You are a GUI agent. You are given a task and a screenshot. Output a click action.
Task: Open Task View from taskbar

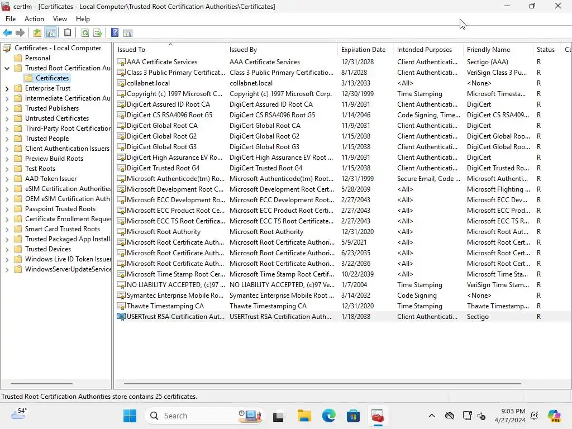click(x=278, y=416)
